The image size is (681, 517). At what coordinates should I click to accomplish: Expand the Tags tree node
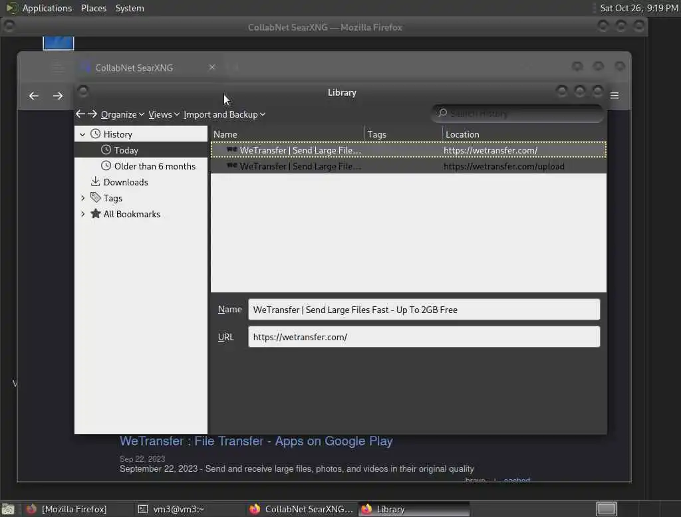[82, 198]
